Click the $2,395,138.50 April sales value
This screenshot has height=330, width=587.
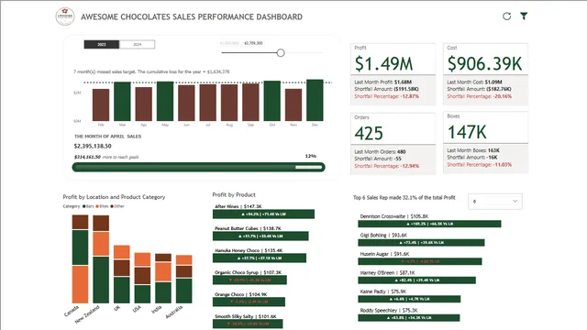click(93, 146)
